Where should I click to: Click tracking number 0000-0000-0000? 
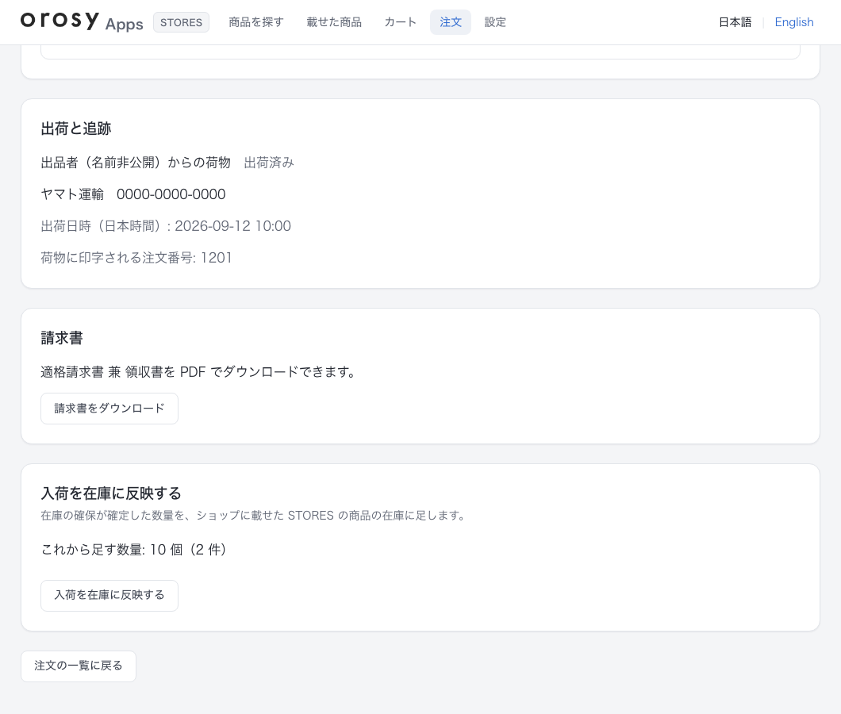171,194
